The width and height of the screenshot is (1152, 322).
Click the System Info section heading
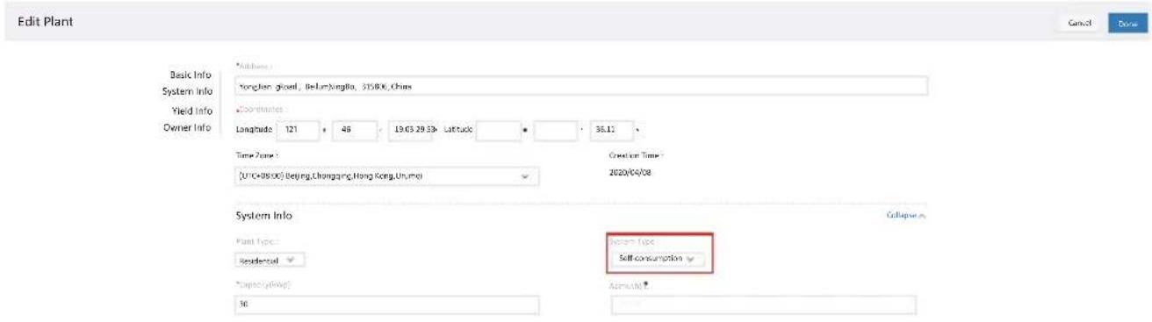pos(264,215)
